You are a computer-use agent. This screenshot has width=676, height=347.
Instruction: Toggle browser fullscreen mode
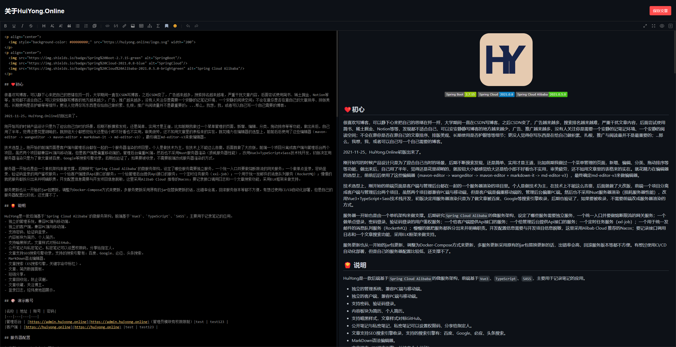645,26
